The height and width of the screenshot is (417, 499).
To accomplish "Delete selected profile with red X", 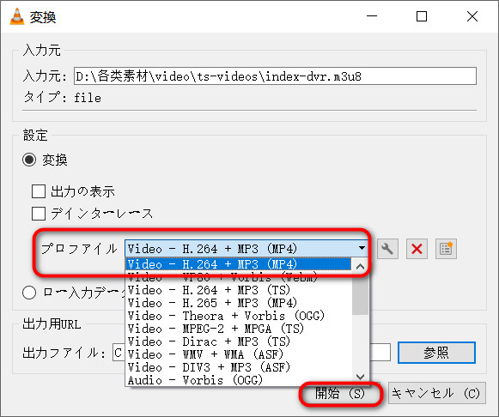I will [x=417, y=249].
